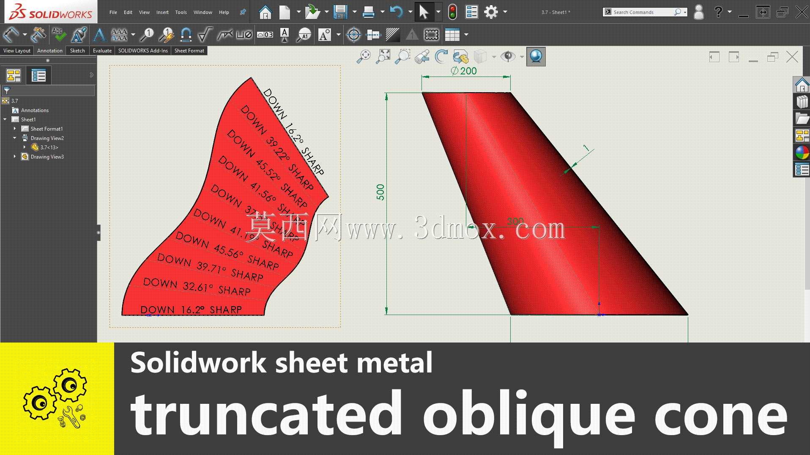The image size is (810, 455).
Task: Expand the Sheet Format1 tree node
Action: click(15, 129)
